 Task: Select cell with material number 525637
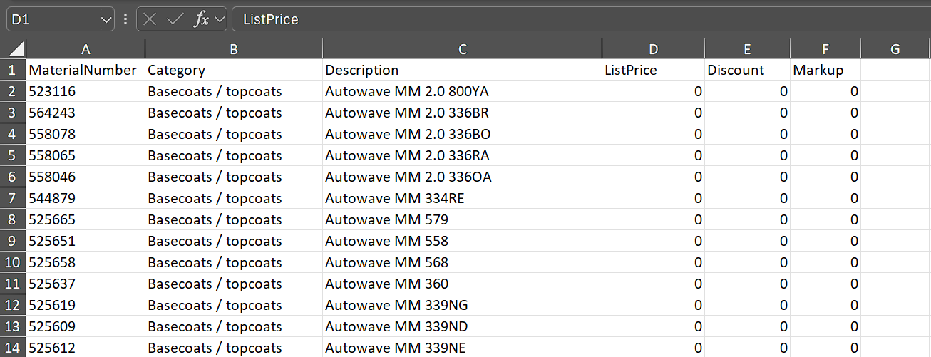click(86, 284)
